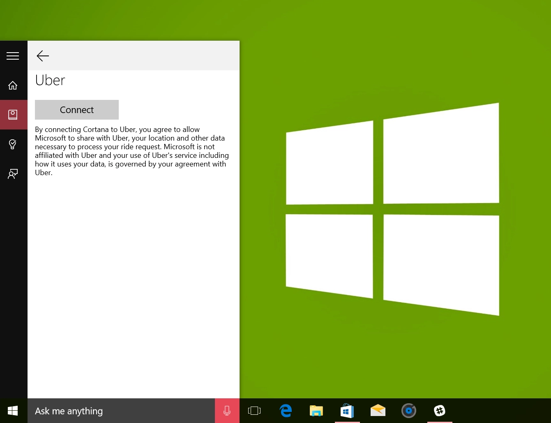
Task: Connect Cortana to Uber
Action: [x=77, y=110]
